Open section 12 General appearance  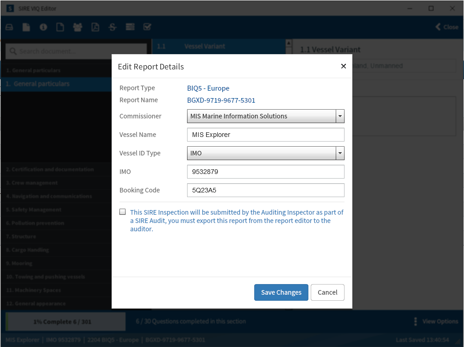coord(56,304)
